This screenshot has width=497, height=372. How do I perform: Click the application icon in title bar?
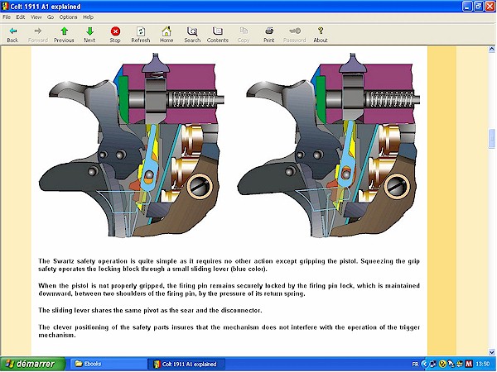(5, 7)
